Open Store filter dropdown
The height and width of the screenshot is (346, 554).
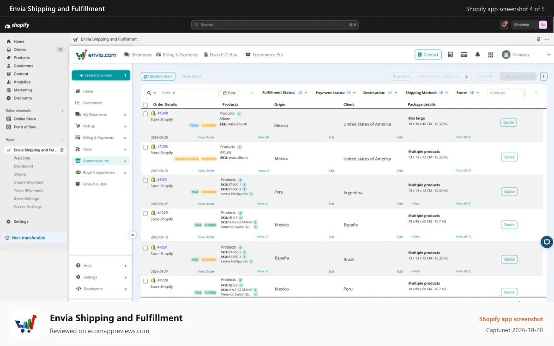(x=475, y=93)
